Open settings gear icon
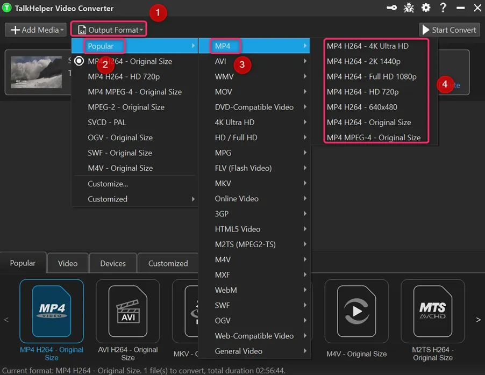 pos(426,8)
